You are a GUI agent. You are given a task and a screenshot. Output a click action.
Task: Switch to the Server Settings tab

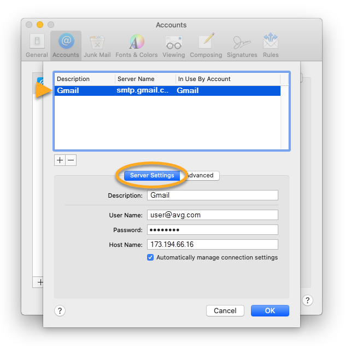(152, 176)
